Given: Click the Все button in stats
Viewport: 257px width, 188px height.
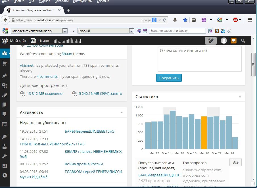Looking at the screenshot, I should point(235,162).
